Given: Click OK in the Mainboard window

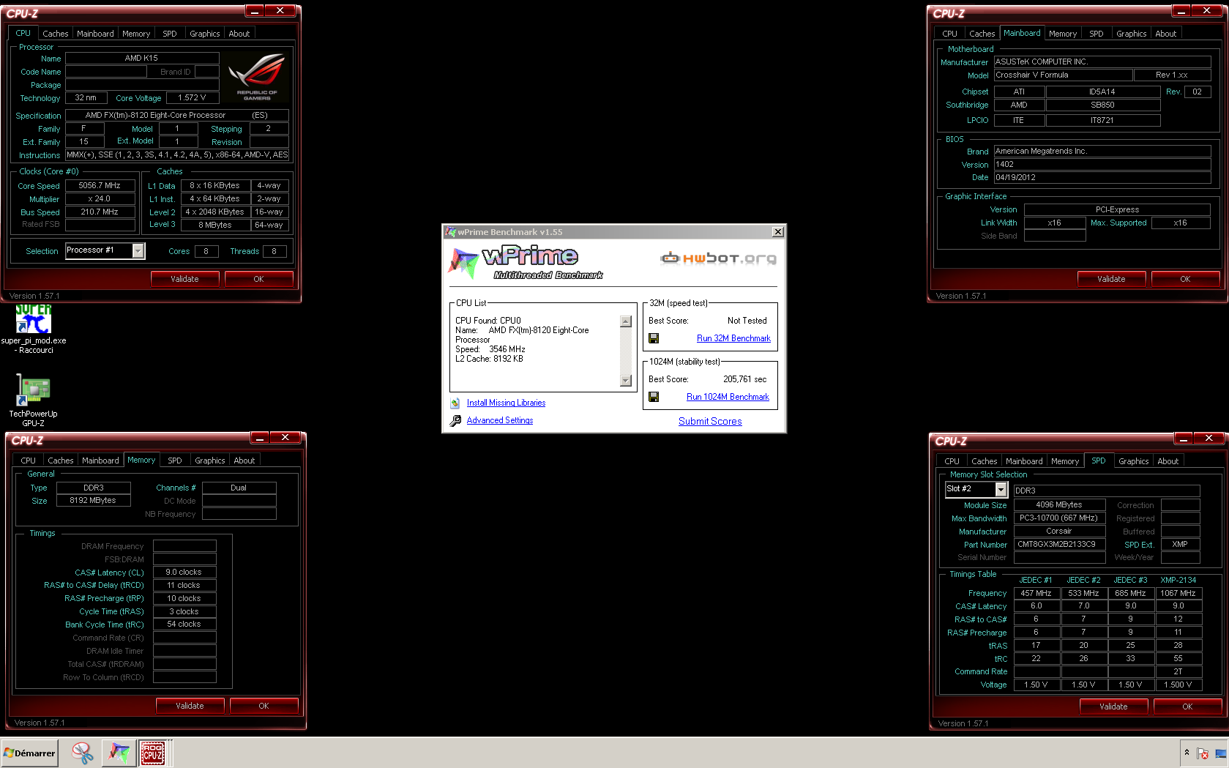Looking at the screenshot, I should point(1185,279).
